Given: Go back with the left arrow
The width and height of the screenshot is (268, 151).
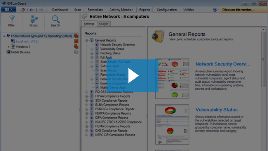Looking at the screenshot, I should click(x=31, y=10).
